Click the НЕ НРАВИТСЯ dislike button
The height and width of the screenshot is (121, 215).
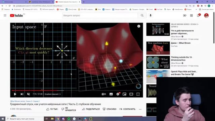tap(69, 109)
